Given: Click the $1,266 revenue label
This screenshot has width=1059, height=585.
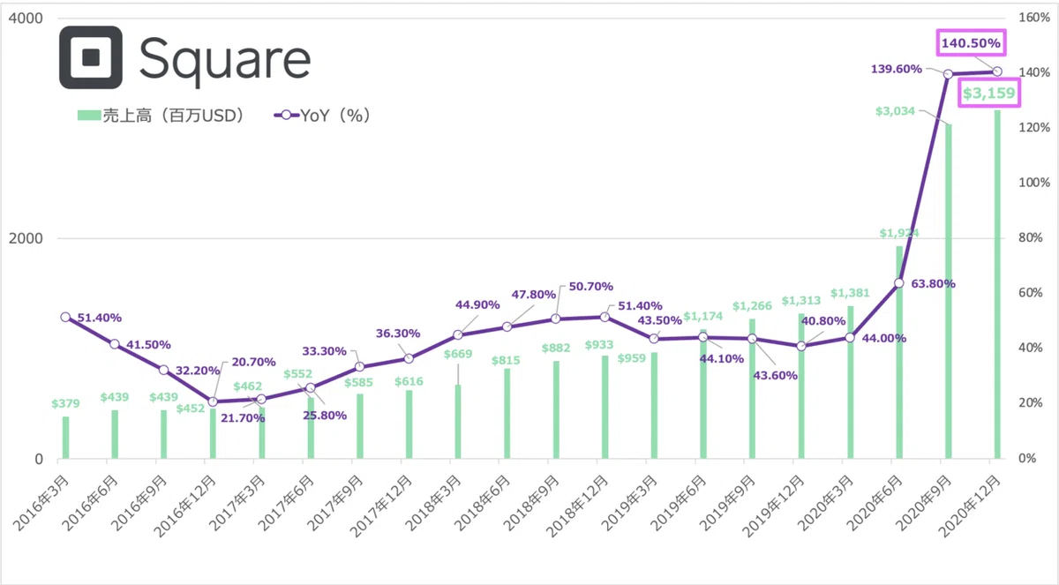Looking at the screenshot, I should (752, 308).
